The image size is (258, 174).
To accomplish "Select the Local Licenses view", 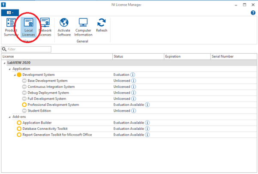I will (x=28, y=27).
